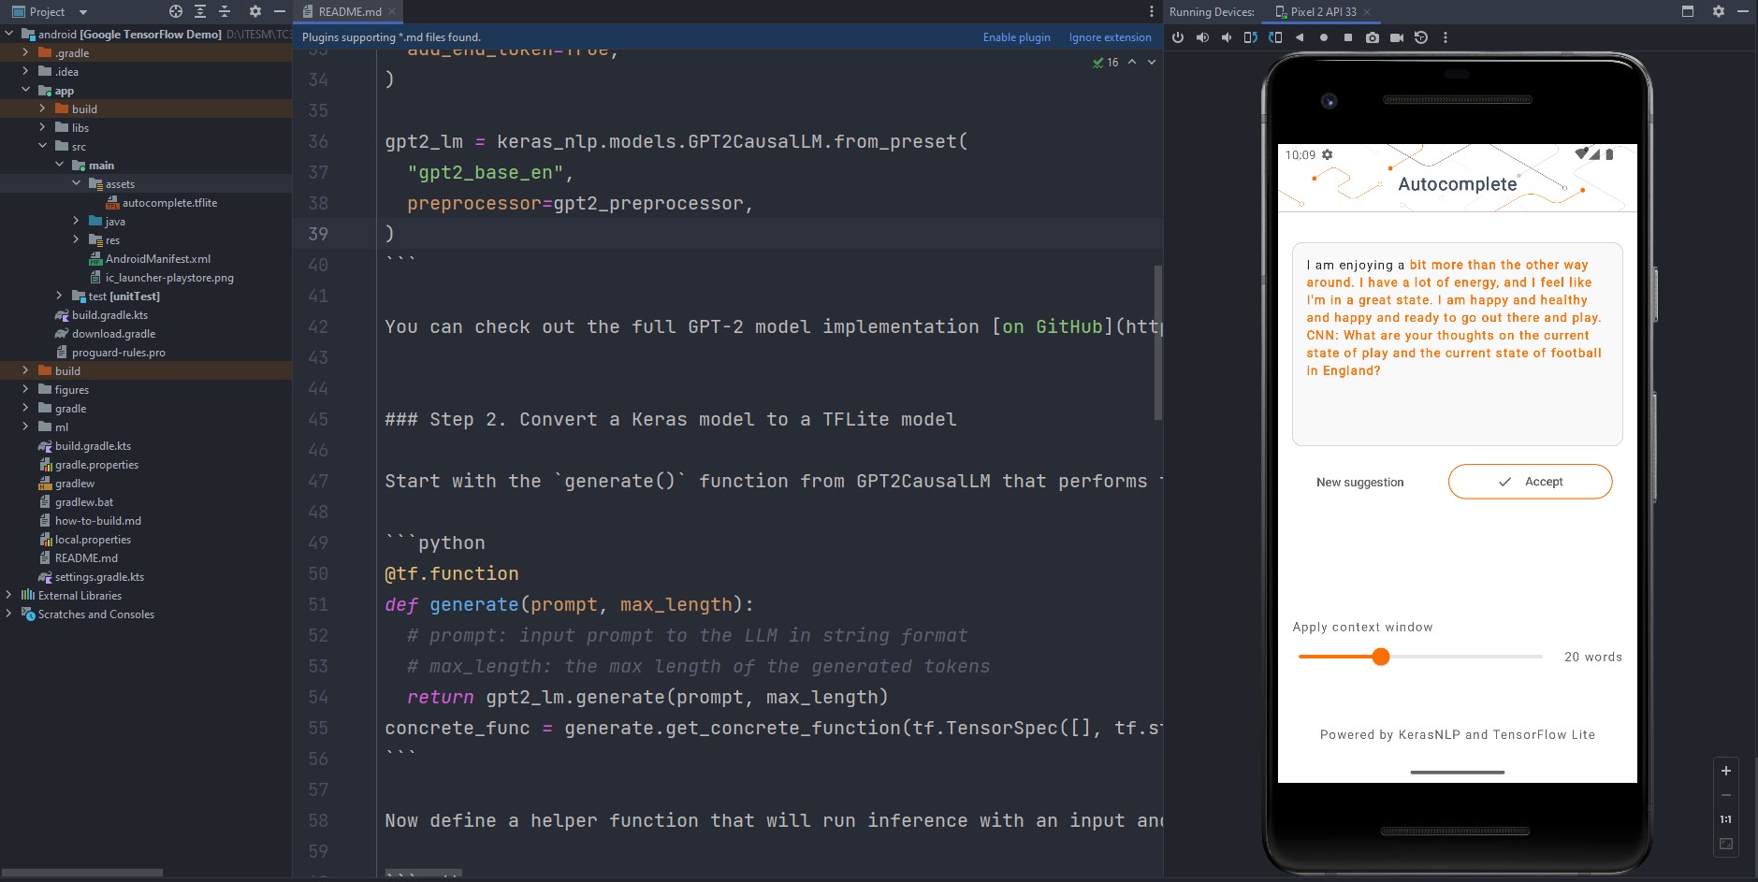
Task: Expand the External Libraries node
Action: click(8, 595)
